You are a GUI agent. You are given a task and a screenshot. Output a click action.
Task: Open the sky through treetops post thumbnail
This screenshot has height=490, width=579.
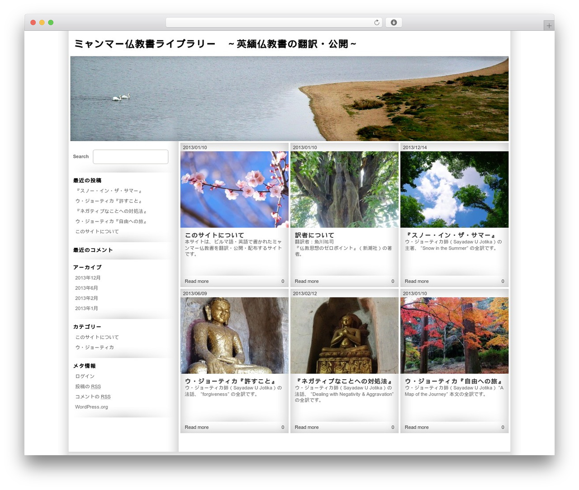[x=454, y=189]
